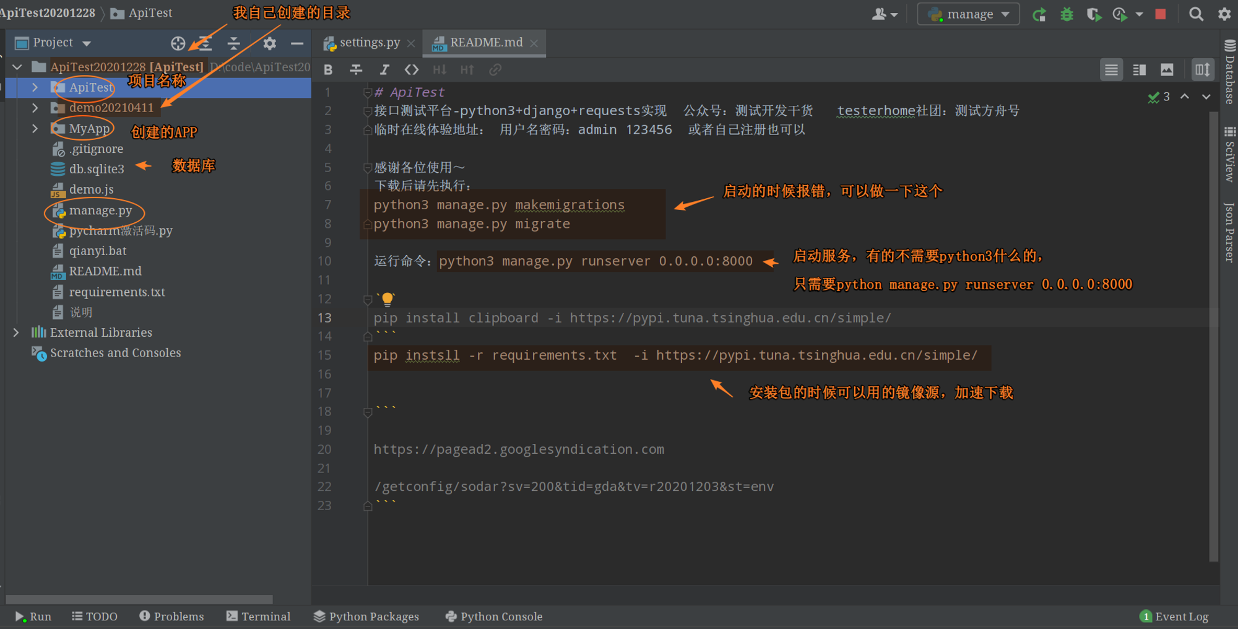Toggle auto-scroll preview button
1238x629 pixels.
tap(1203, 70)
